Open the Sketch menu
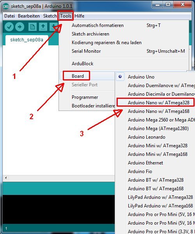Viewport: 195px width, 234px height. (50, 16)
